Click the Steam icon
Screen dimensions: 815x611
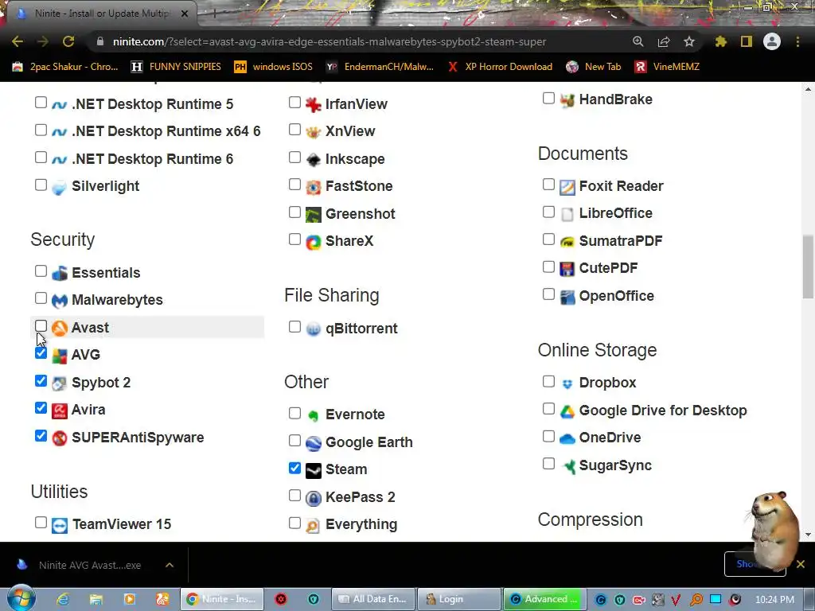pyautogui.click(x=313, y=469)
